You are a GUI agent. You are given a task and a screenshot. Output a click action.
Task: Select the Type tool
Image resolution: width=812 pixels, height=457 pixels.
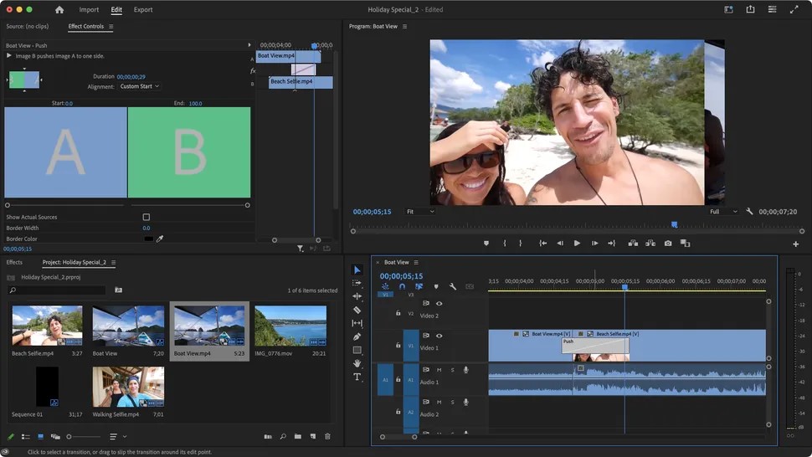357,377
